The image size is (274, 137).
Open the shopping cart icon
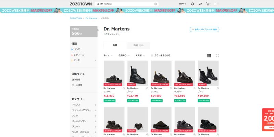208,4
